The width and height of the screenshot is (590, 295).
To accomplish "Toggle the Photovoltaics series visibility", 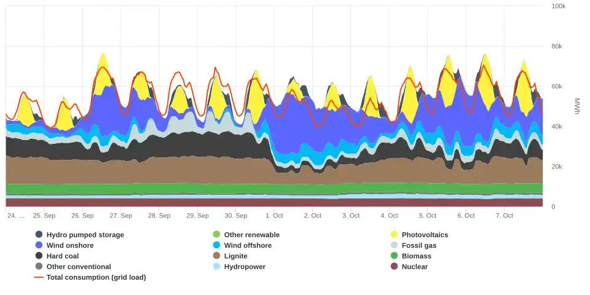I will [x=425, y=235].
